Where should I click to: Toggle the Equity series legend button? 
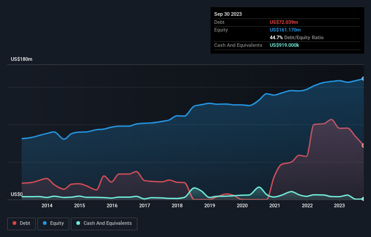pos(53,223)
